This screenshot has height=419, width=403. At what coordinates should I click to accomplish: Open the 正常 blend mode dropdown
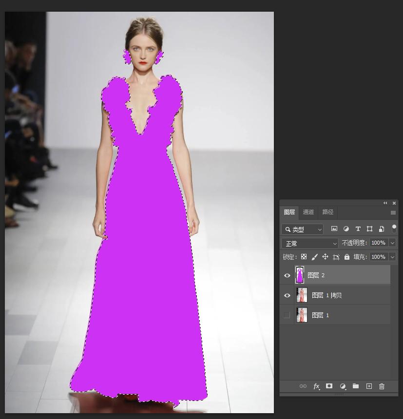[310, 243]
